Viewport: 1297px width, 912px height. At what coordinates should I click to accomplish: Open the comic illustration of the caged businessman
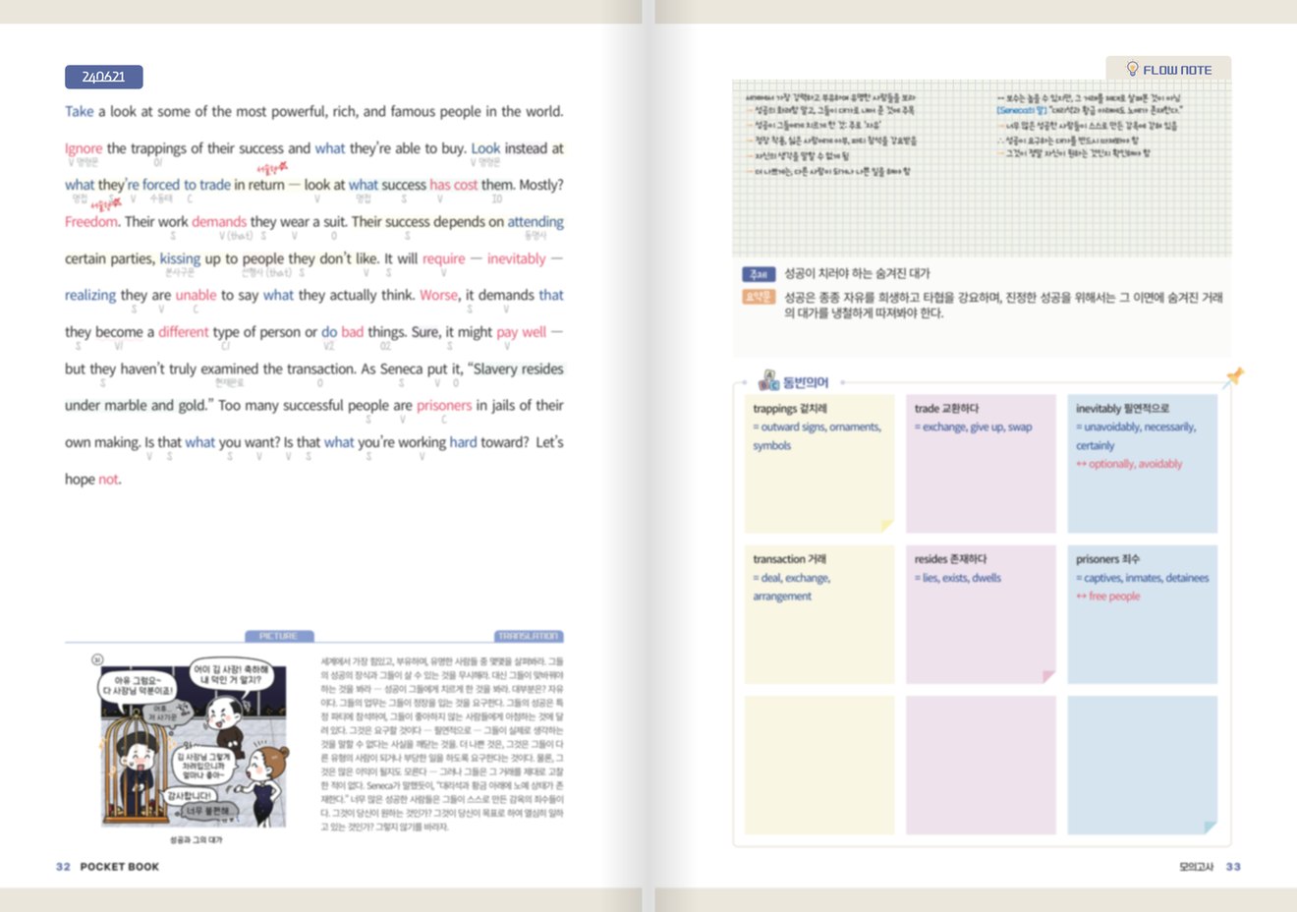(x=195, y=745)
